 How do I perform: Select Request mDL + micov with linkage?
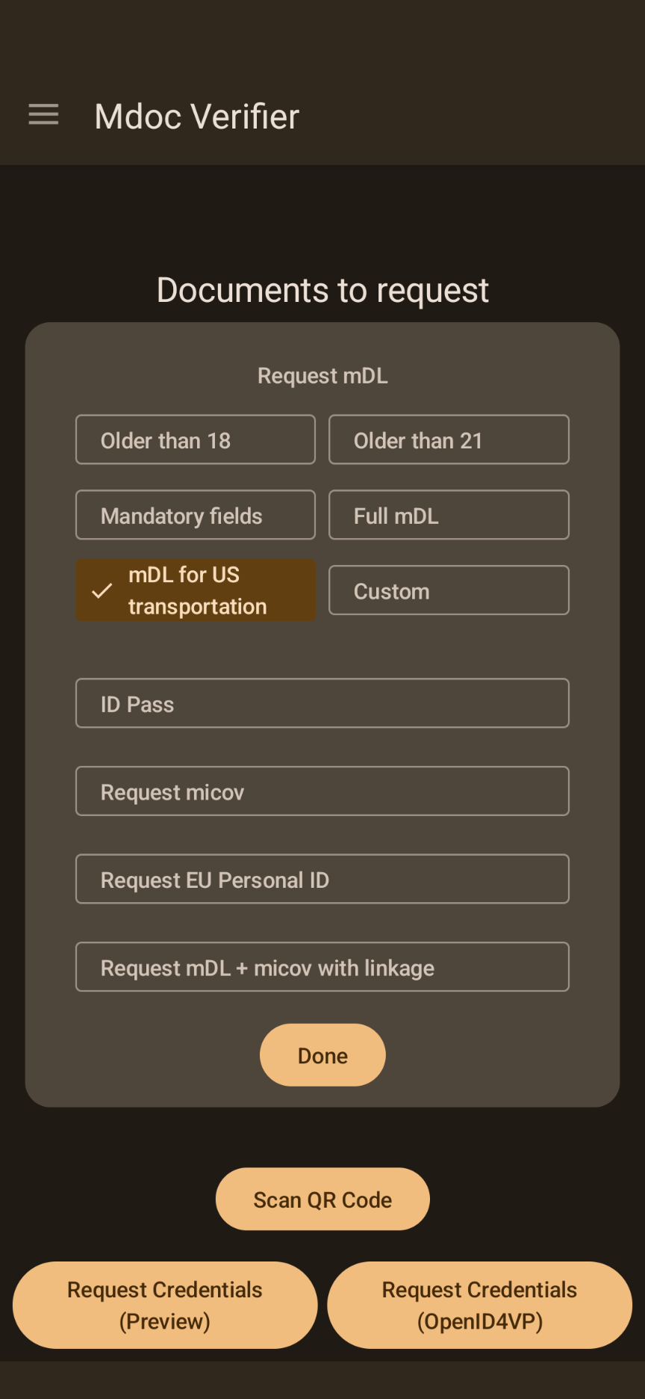click(x=322, y=967)
